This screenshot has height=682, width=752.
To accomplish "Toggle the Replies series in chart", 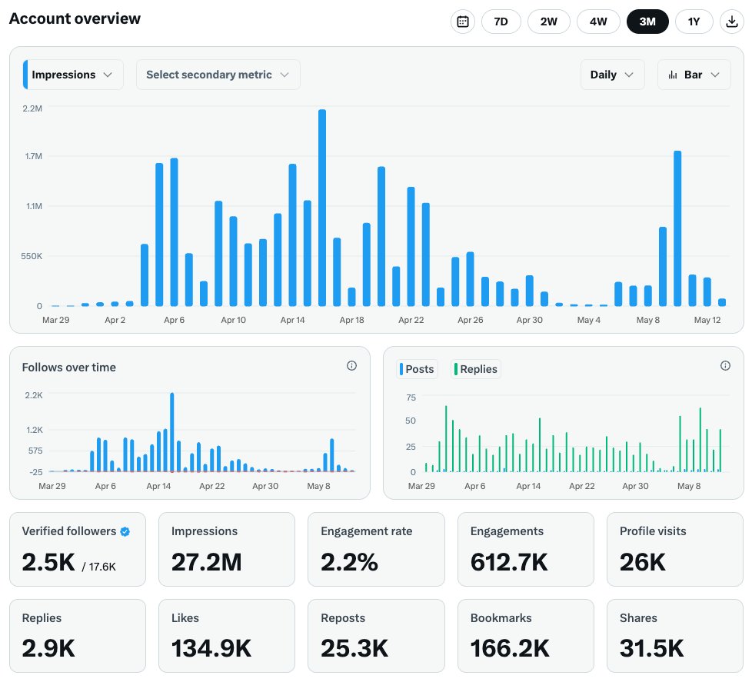I will [476, 369].
